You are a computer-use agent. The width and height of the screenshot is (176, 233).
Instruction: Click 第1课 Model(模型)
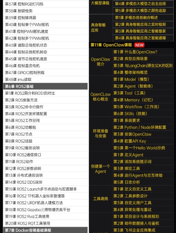143,79
